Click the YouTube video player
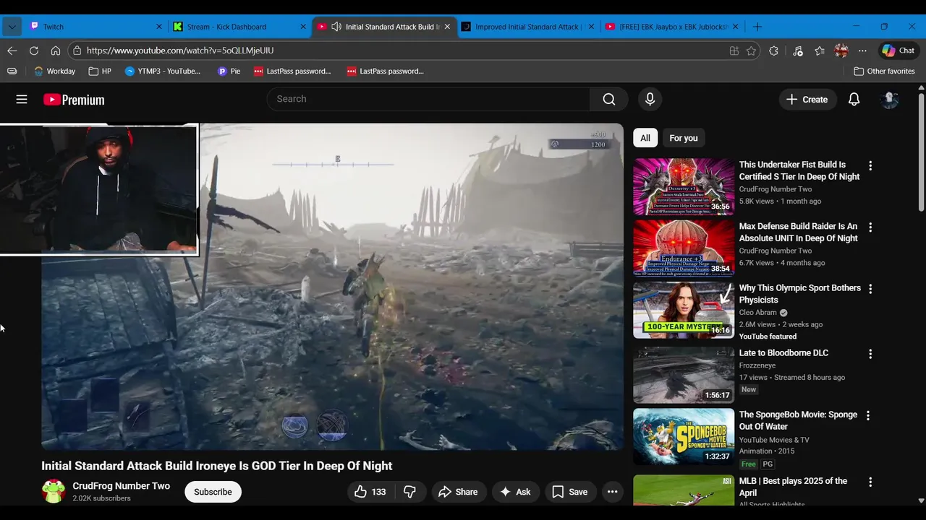The height and width of the screenshot is (520, 926). (332, 287)
